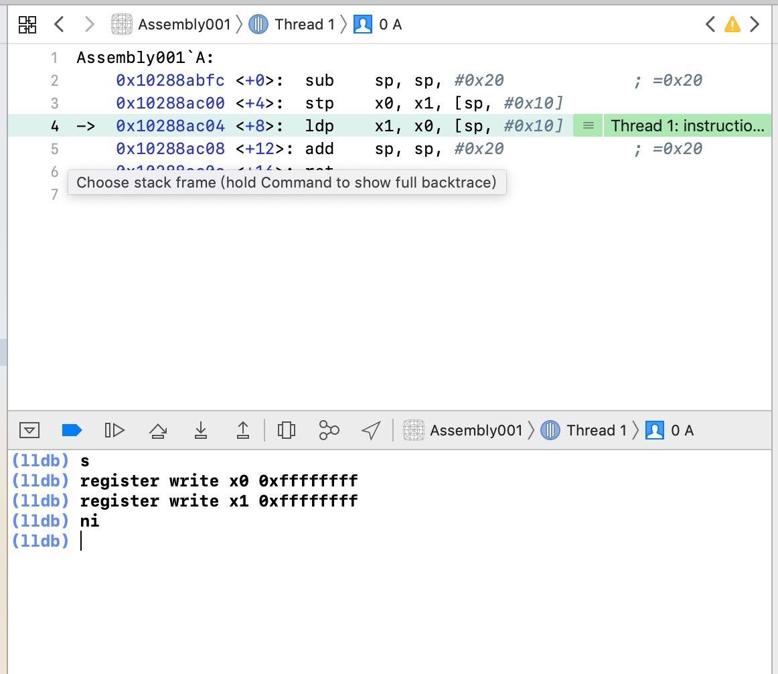Click the instruction annotation lines icon
This screenshot has height=674, width=778.
588,126
